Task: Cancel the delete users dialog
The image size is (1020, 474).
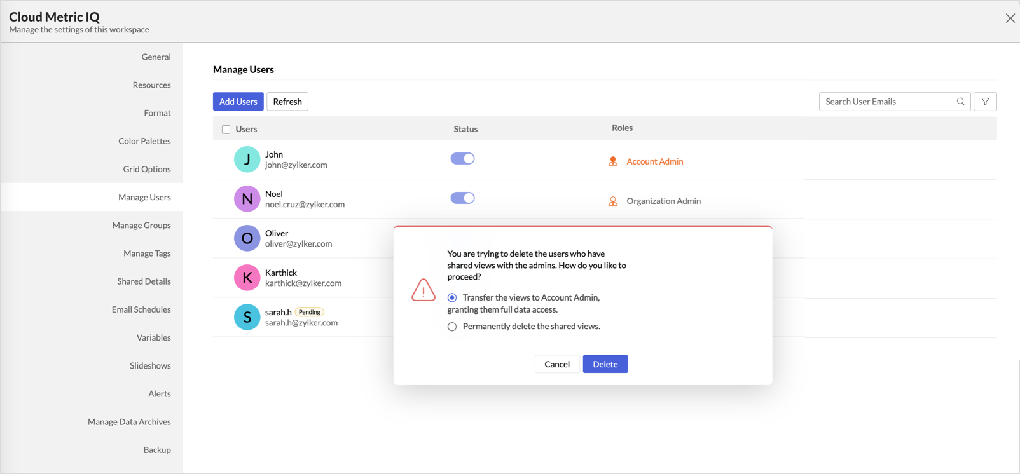Action: [x=557, y=364]
